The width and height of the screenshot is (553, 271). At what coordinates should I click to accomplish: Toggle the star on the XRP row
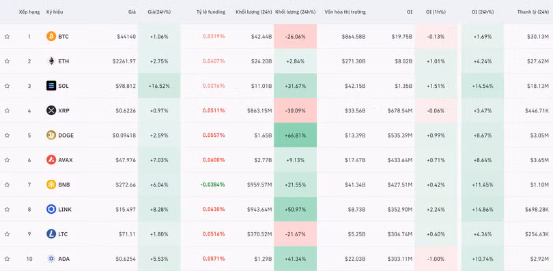(7, 110)
